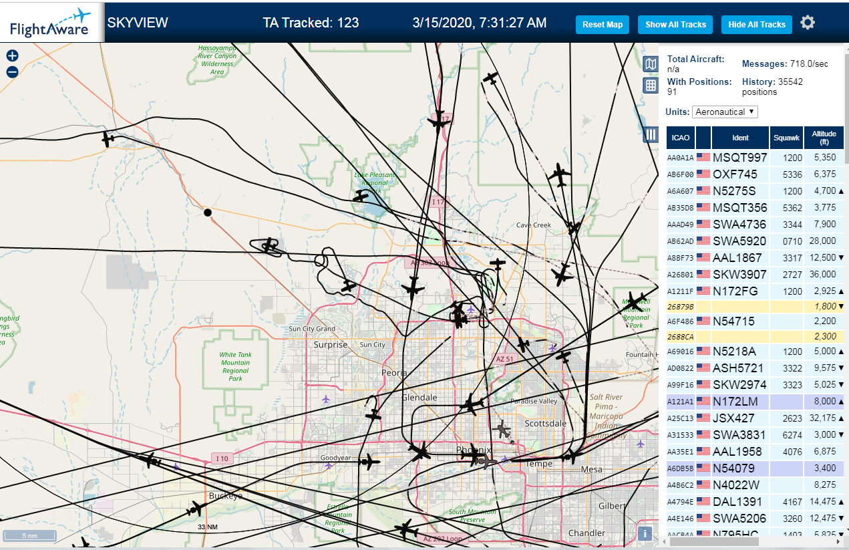Select the SKW3907 aircraft row
This screenshot has height=550, width=849.
(755, 274)
